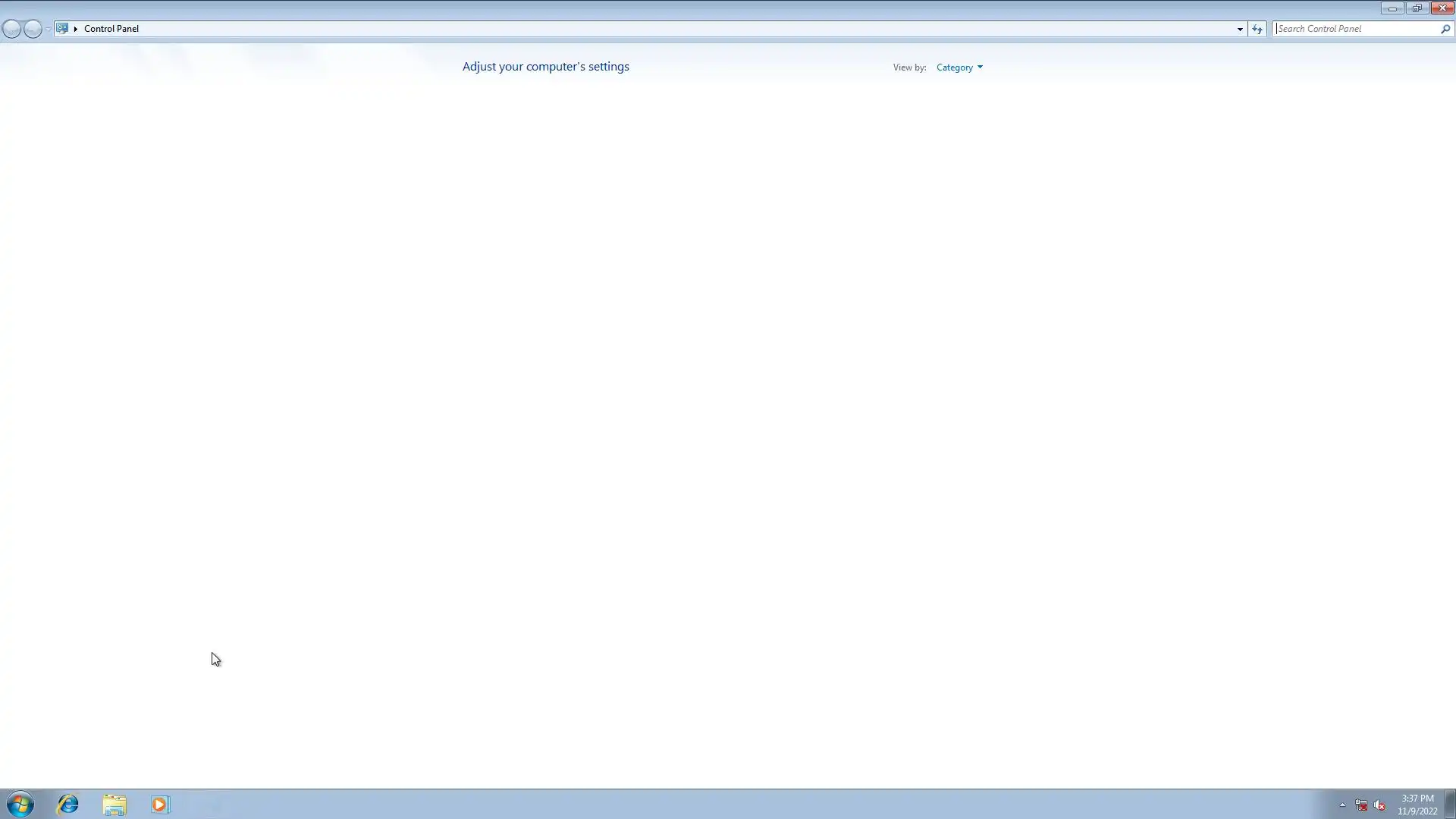Launch Internet Explorer from taskbar
This screenshot has width=1456, height=819.
tap(68, 804)
